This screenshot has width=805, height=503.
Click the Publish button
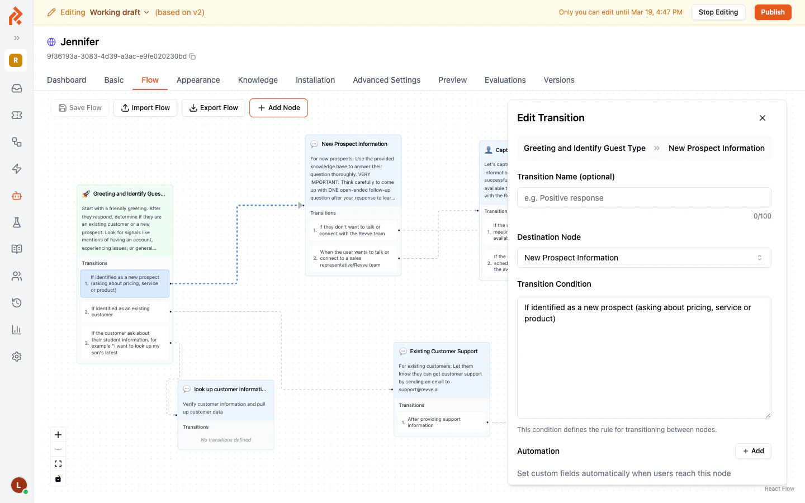(773, 12)
